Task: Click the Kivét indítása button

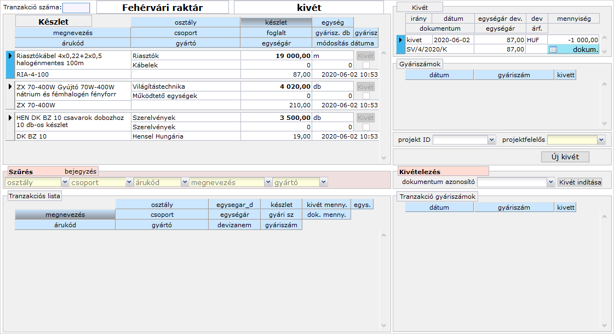Action: (579, 182)
